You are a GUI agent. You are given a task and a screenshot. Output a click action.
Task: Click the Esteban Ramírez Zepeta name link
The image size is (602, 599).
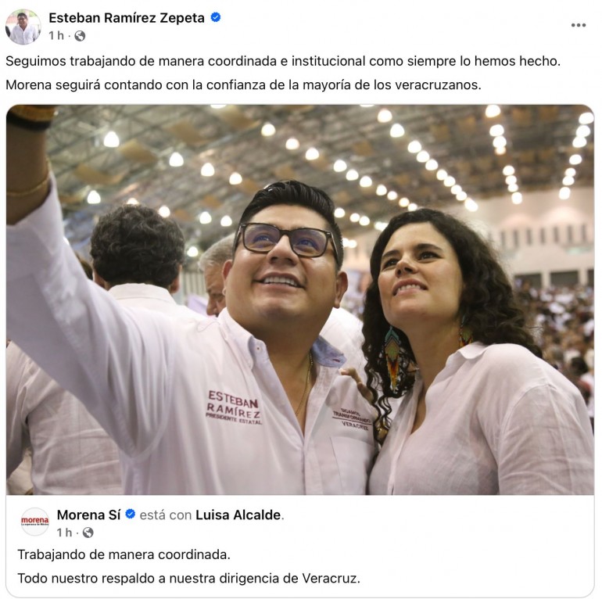coord(127,18)
